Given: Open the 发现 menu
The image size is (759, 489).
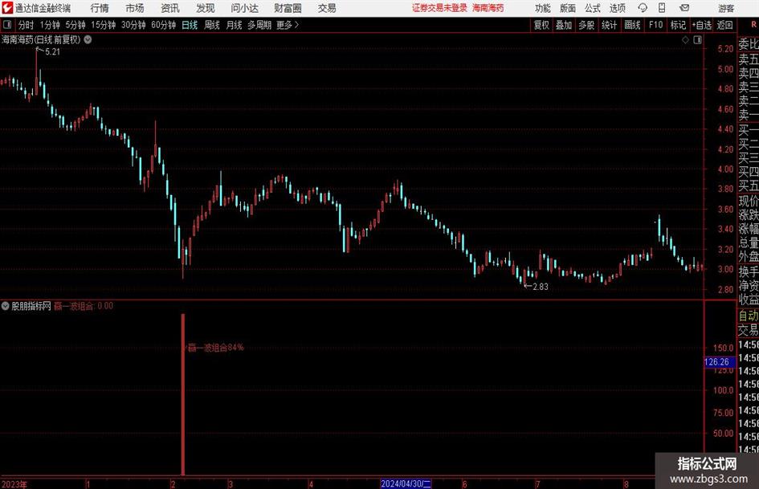Looking at the screenshot, I should click(206, 8).
